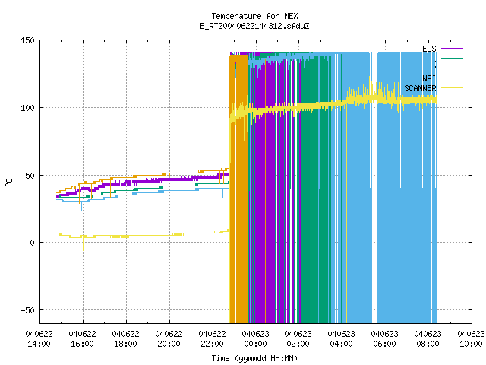Click the y-axis tick label '-50'
486x365 pixels.
coord(27,310)
